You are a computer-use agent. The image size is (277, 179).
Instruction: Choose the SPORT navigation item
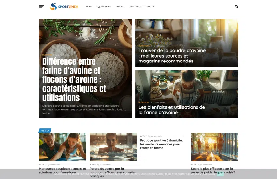coord(151,7)
